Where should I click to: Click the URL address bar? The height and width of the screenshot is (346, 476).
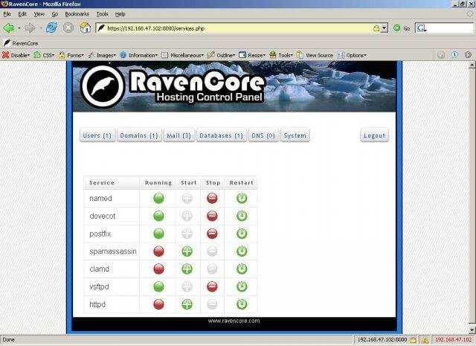[x=238, y=28]
